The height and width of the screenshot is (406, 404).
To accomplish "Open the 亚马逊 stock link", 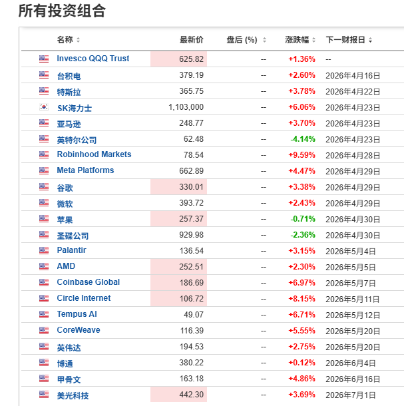I will tap(69, 124).
